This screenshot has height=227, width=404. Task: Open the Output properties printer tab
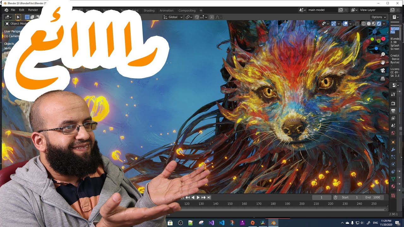point(393,111)
